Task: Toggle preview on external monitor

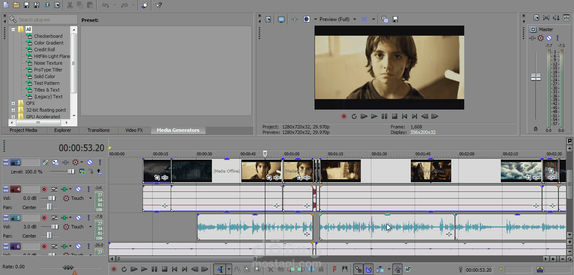Action: tap(281, 19)
